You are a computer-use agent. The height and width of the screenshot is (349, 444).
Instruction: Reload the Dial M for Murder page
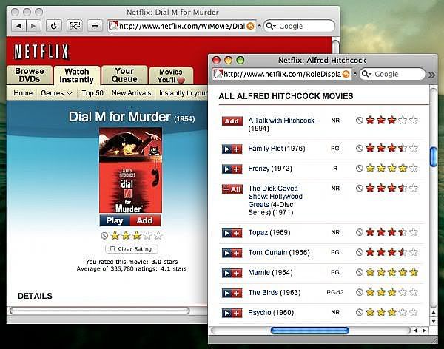pyautogui.click(x=54, y=26)
